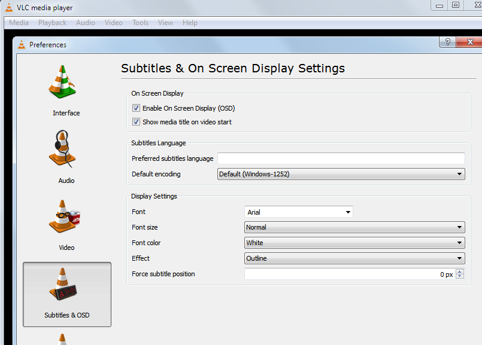Open the Effect dropdown showing Outline
Viewport: 482px width, 345px height.
pos(354,258)
